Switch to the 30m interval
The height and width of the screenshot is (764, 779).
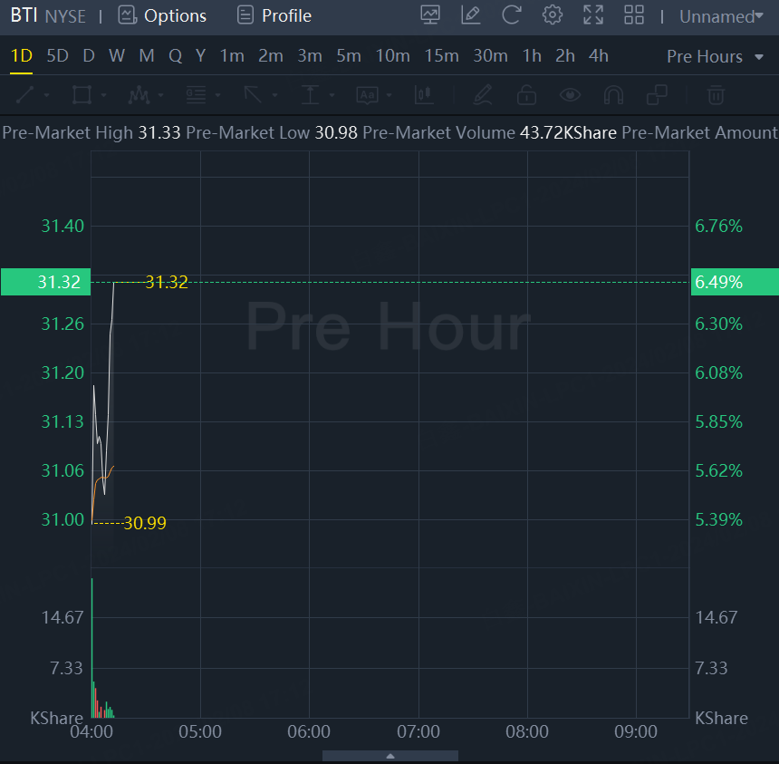pyautogui.click(x=490, y=55)
